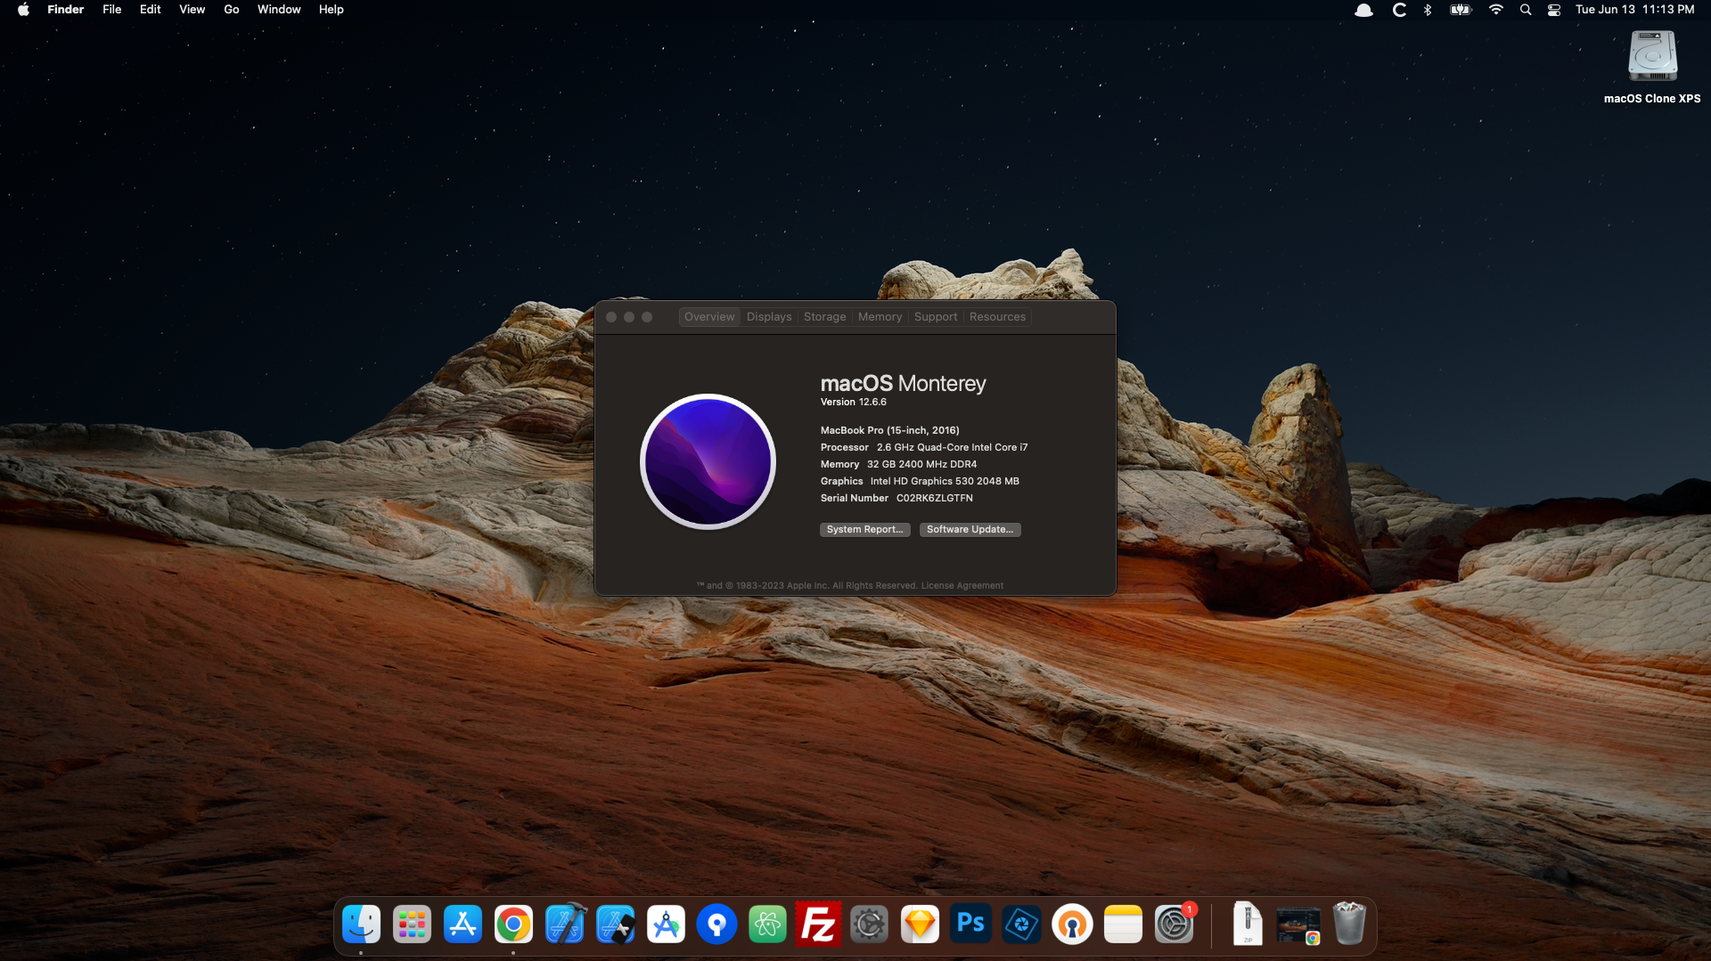Open Bluetooth status in menu bar
The image size is (1711, 961).
pyautogui.click(x=1428, y=10)
